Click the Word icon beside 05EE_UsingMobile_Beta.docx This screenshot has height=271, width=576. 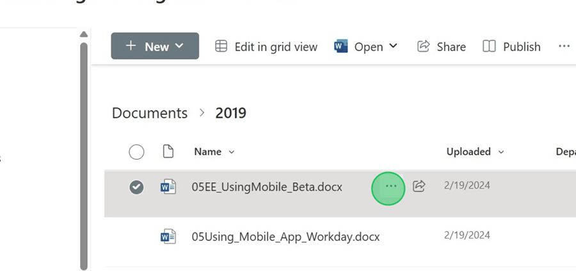point(168,187)
